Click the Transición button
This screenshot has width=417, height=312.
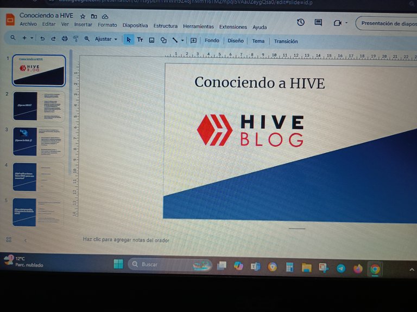click(286, 41)
